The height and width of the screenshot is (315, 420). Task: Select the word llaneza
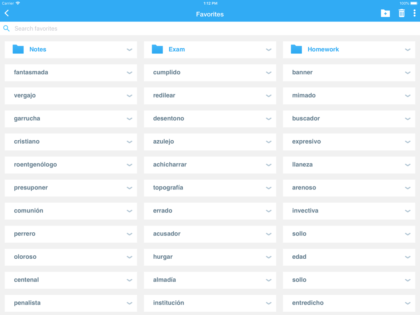coord(302,165)
